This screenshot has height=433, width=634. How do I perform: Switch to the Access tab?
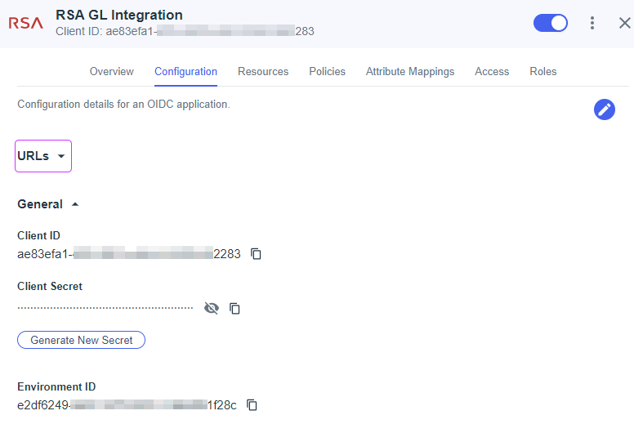coord(492,72)
